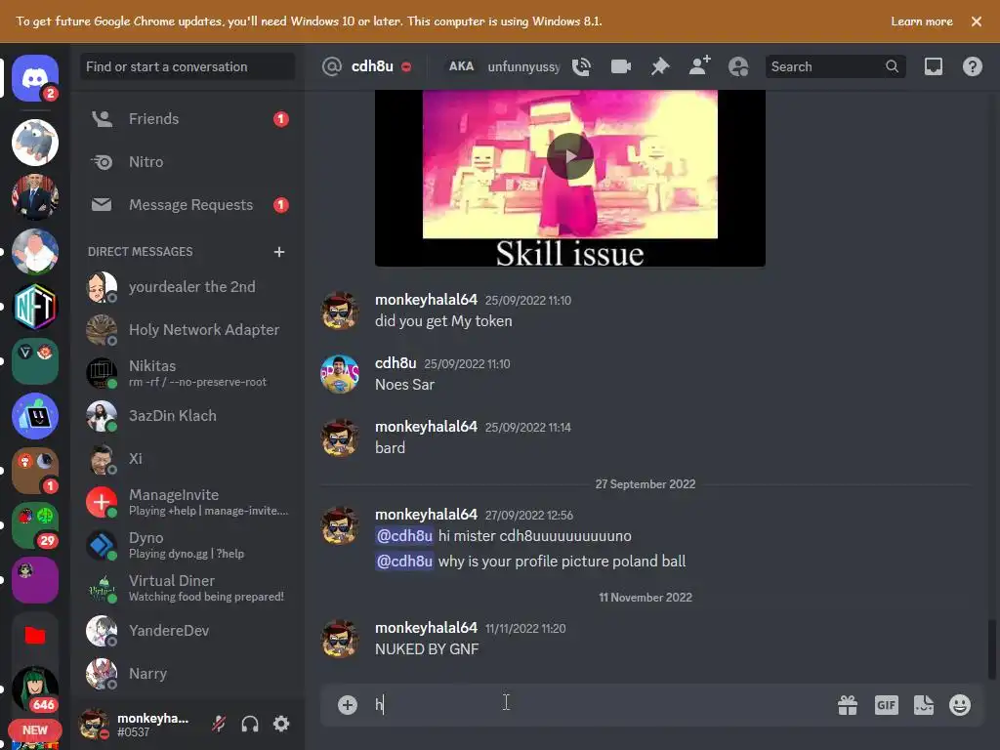1000x750 pixels.
Task: Open own user panel monkeyha... #0537
Action: click(137, 724)
